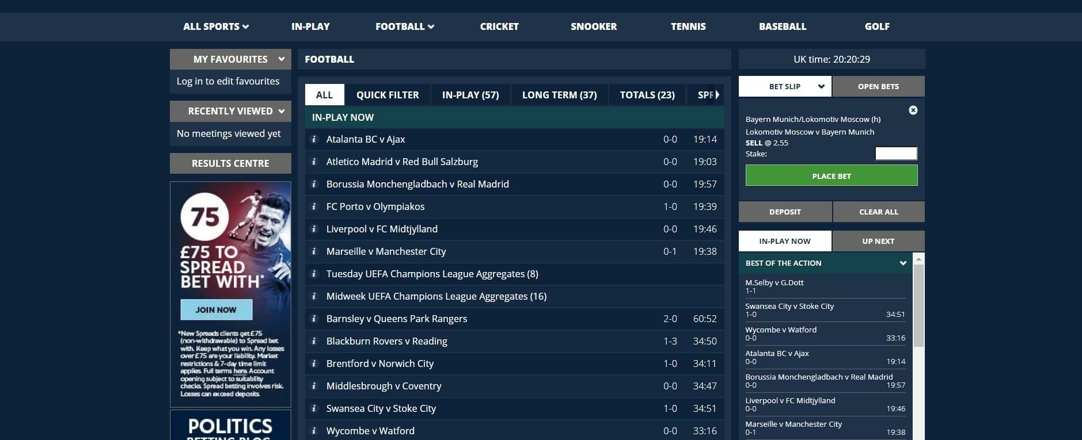Open Borussia Monchengladbach v Real Madrid in main list
Image resolution: width=1082 pixels, height=440 pixels.
coord(417,184)
